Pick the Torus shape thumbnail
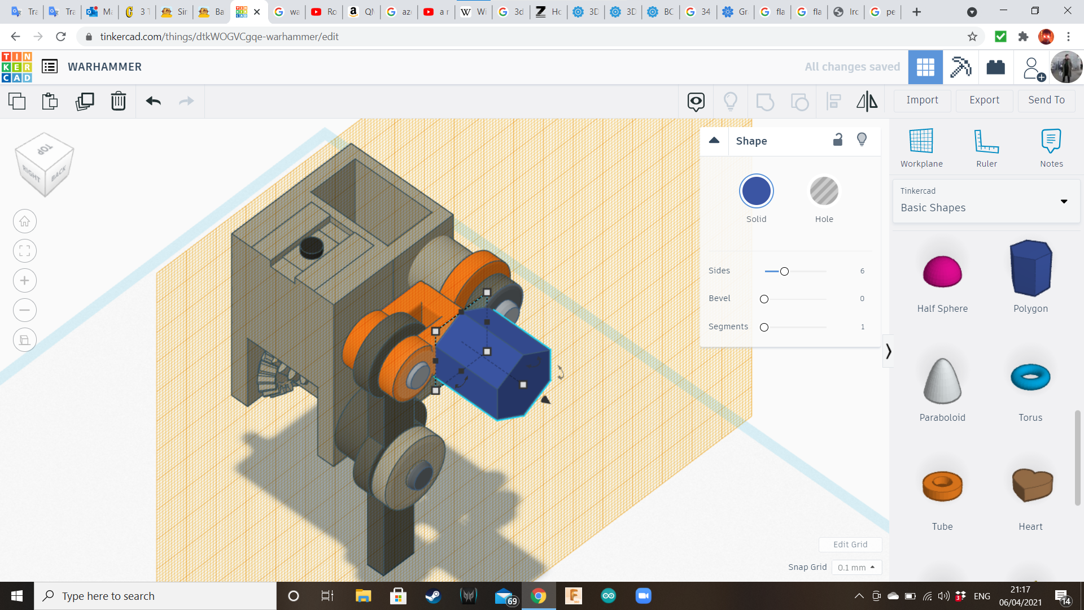The height and width of the screenshot is (610, 1084). click(x=1030, y=377)
